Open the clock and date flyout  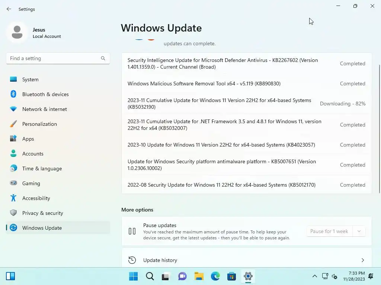click(354, 276)
